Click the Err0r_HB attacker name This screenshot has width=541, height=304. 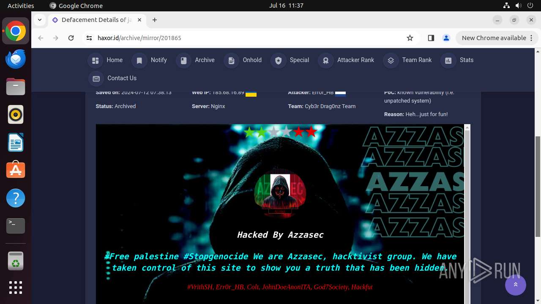(x=323, y=92)
